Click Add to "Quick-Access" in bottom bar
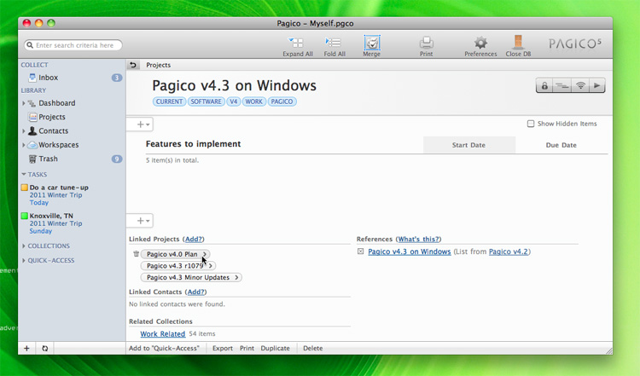 (x=164, y=348)
